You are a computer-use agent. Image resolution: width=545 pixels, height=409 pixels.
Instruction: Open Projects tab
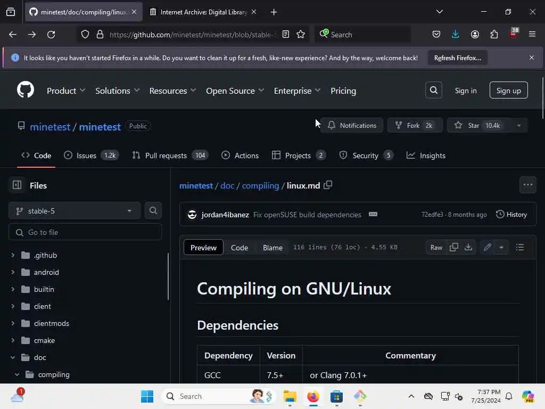(299, 156)
